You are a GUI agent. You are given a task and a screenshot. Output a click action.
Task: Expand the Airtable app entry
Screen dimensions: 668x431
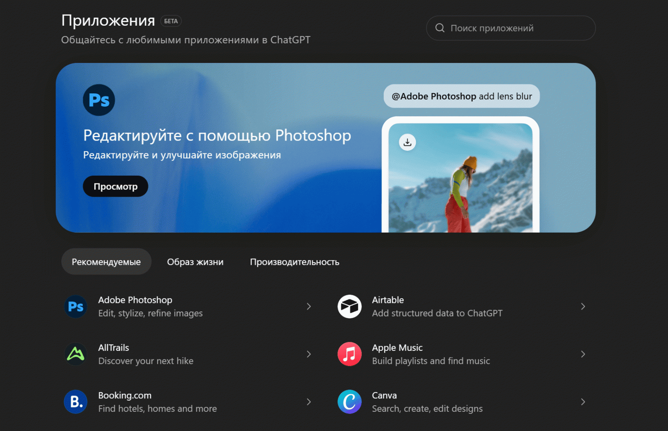click(x=583, y=306)
